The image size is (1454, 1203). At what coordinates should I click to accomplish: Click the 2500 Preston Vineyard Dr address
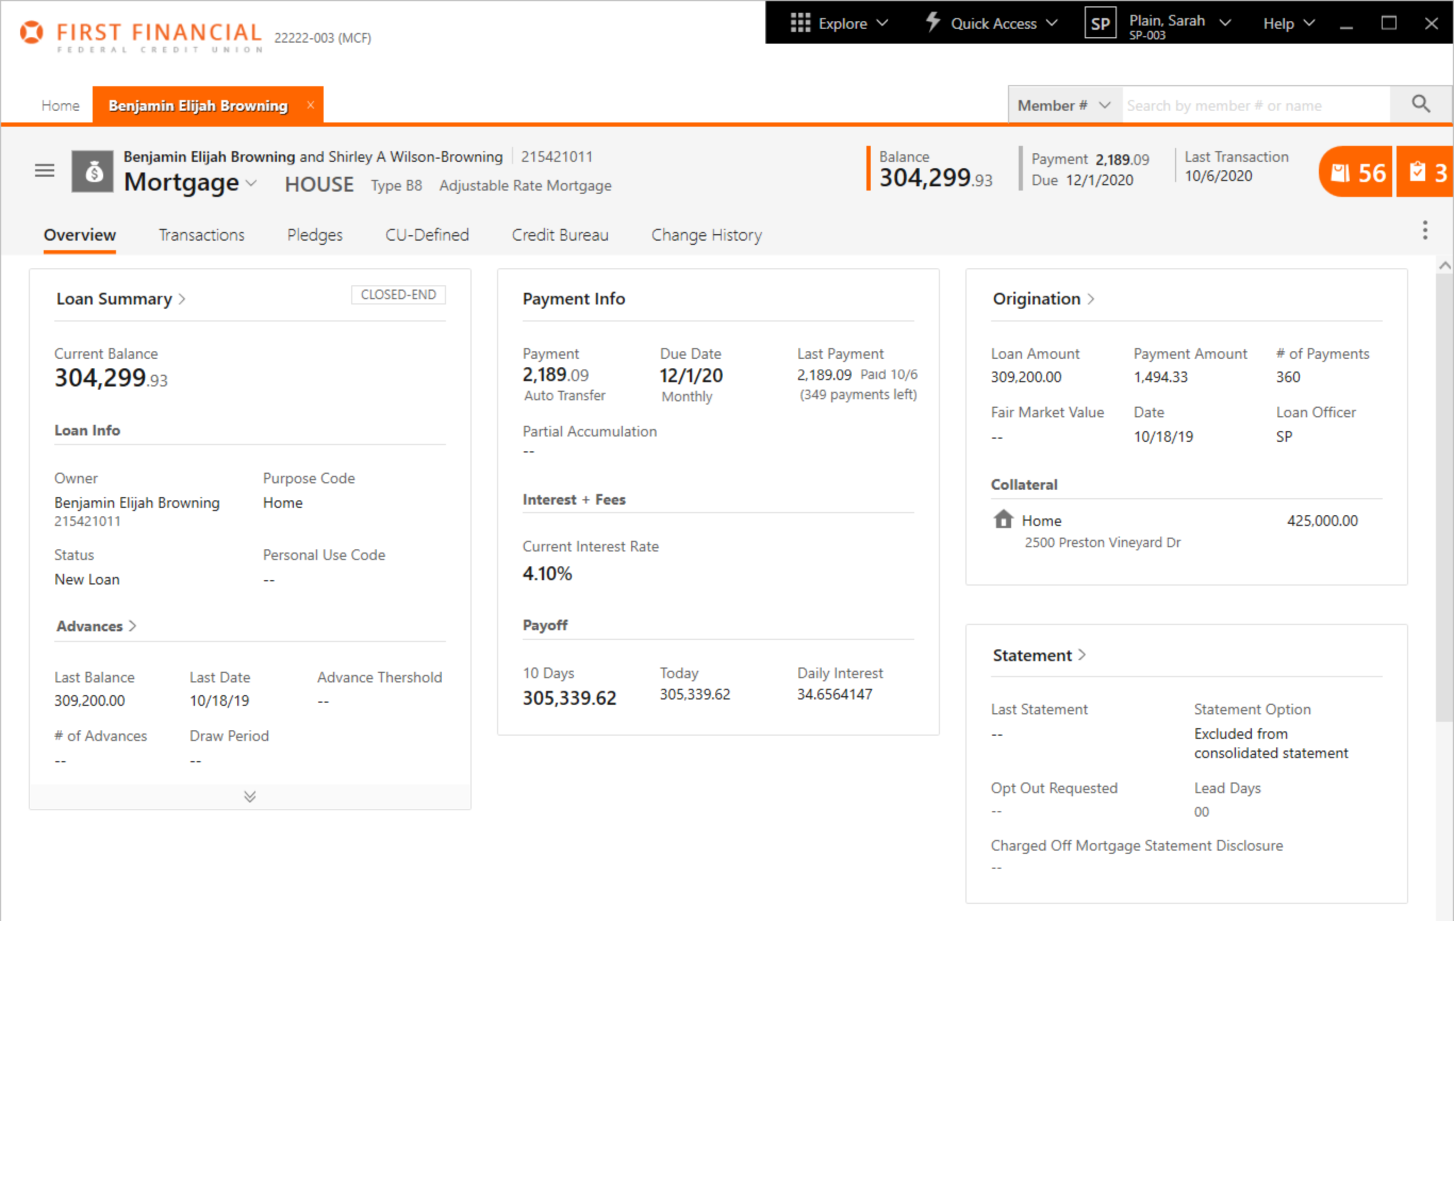tap(1102, 542)
